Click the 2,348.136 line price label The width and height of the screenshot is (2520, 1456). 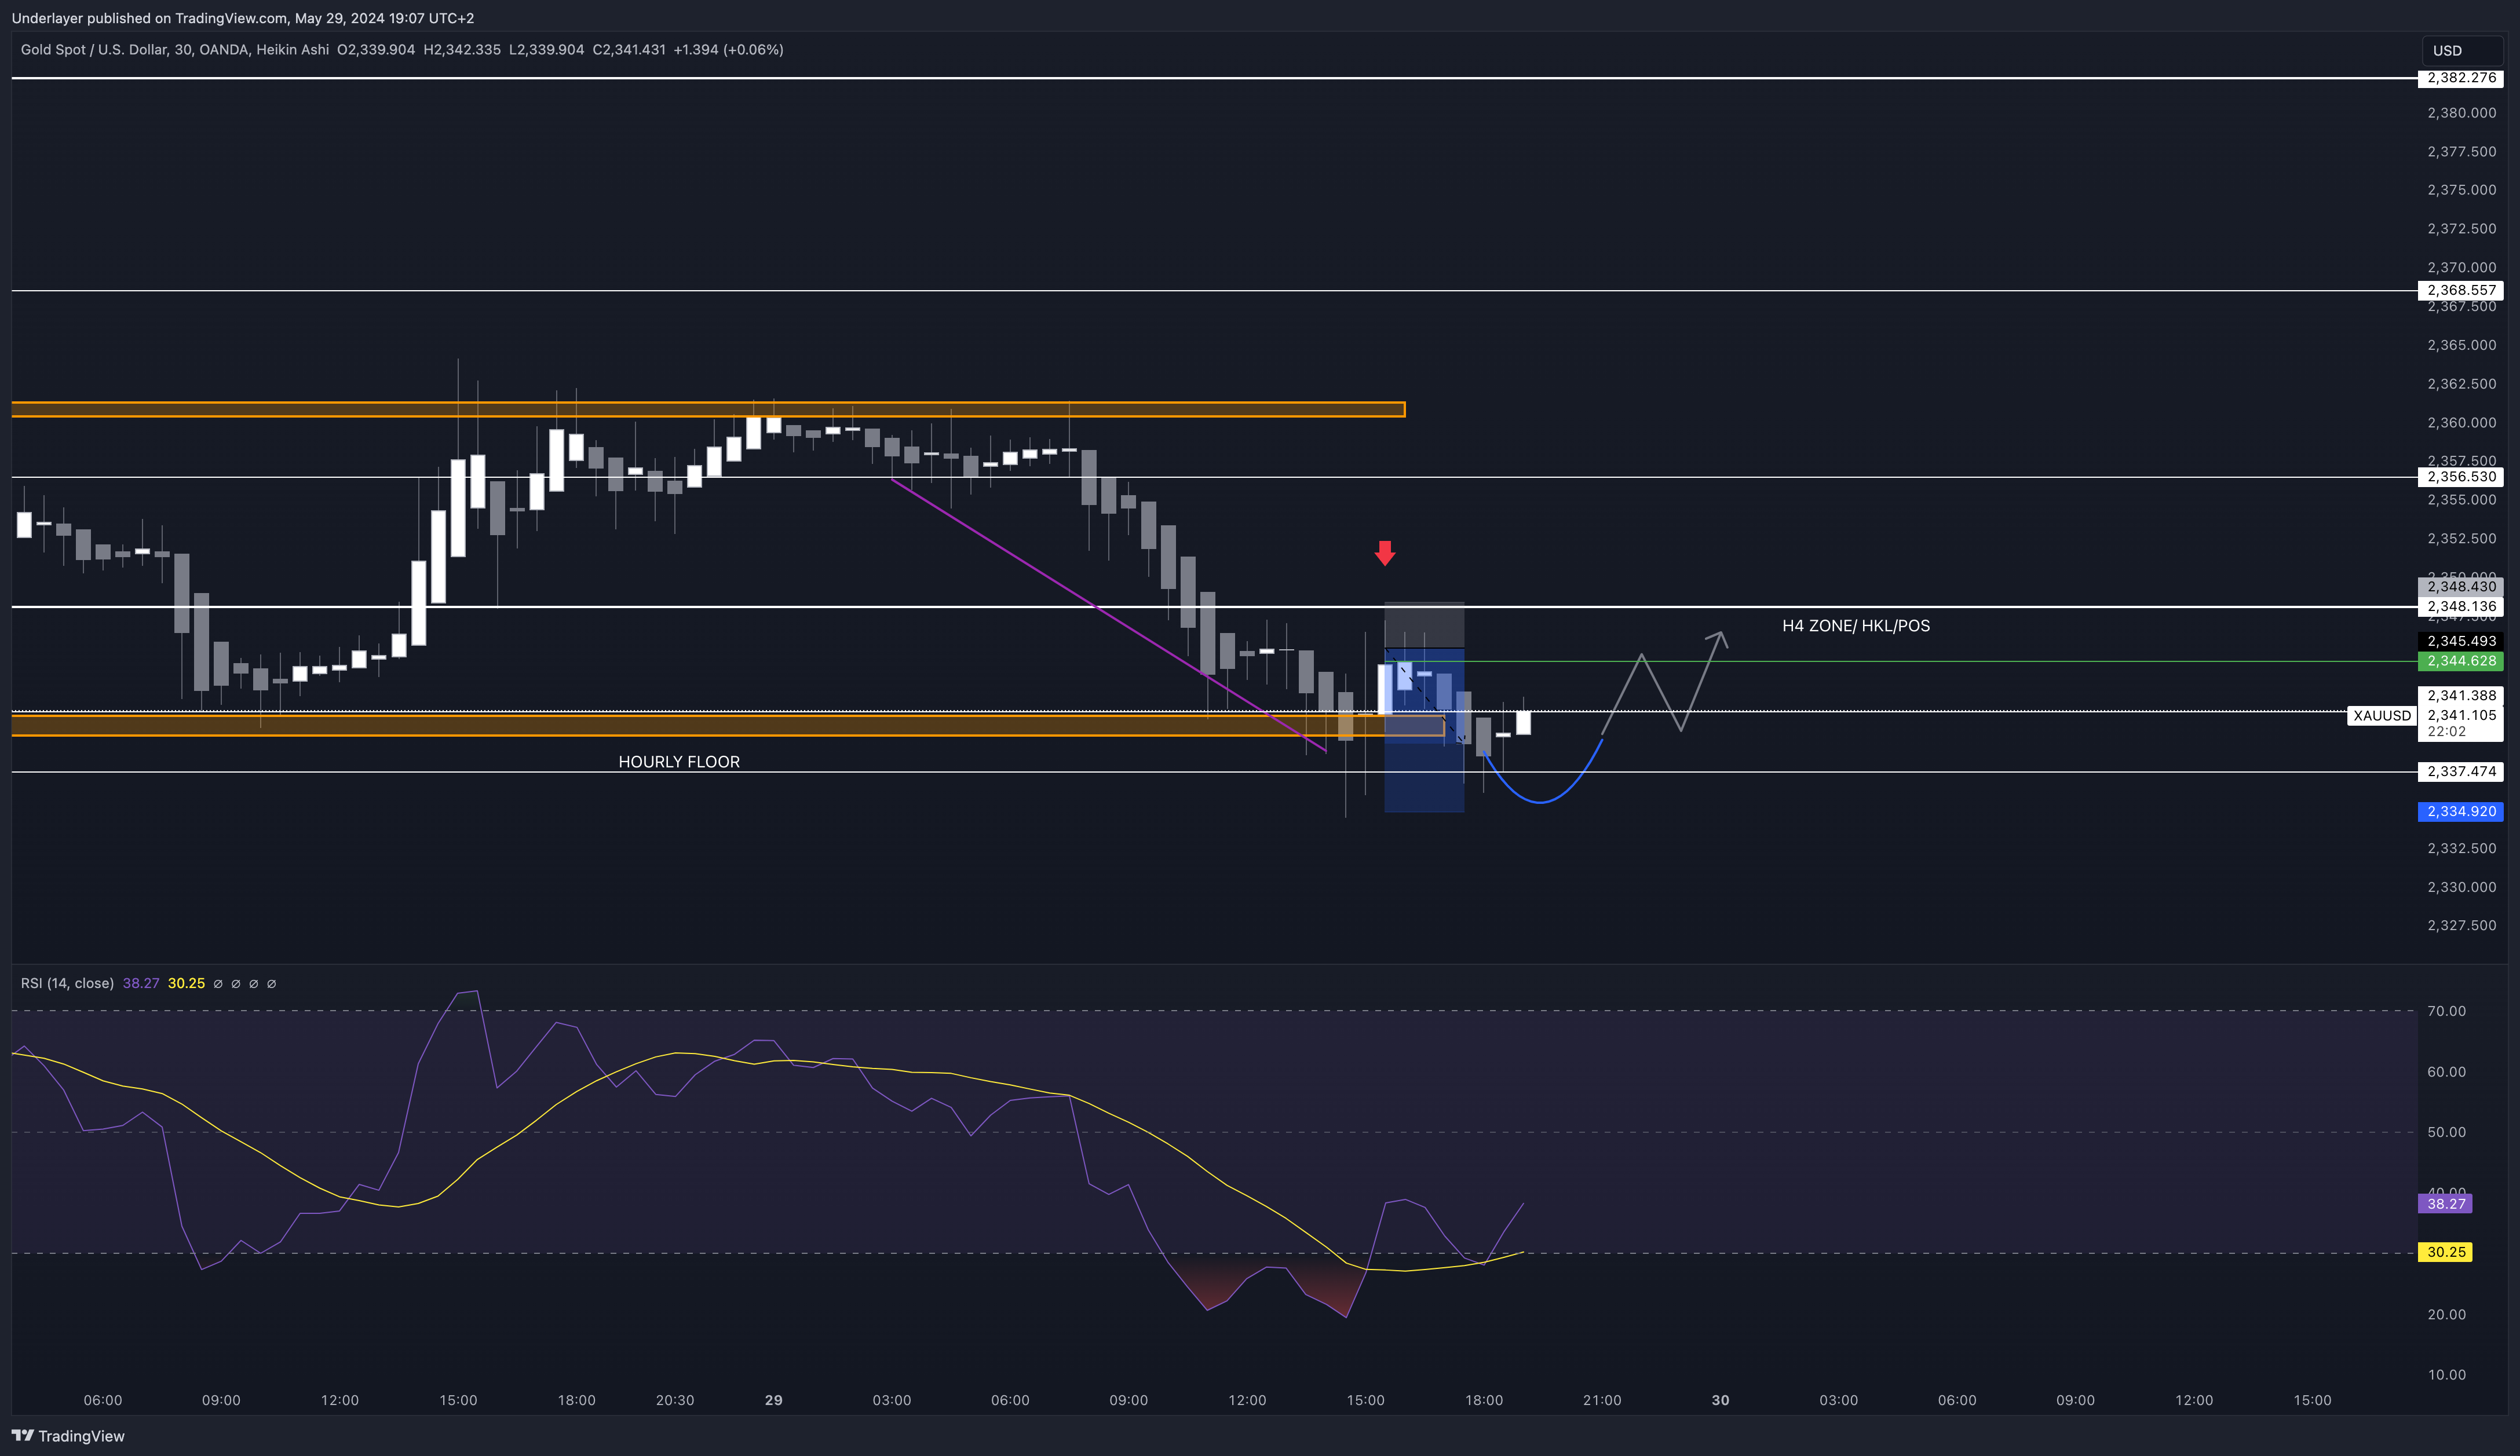click(x=2460, y=606)
